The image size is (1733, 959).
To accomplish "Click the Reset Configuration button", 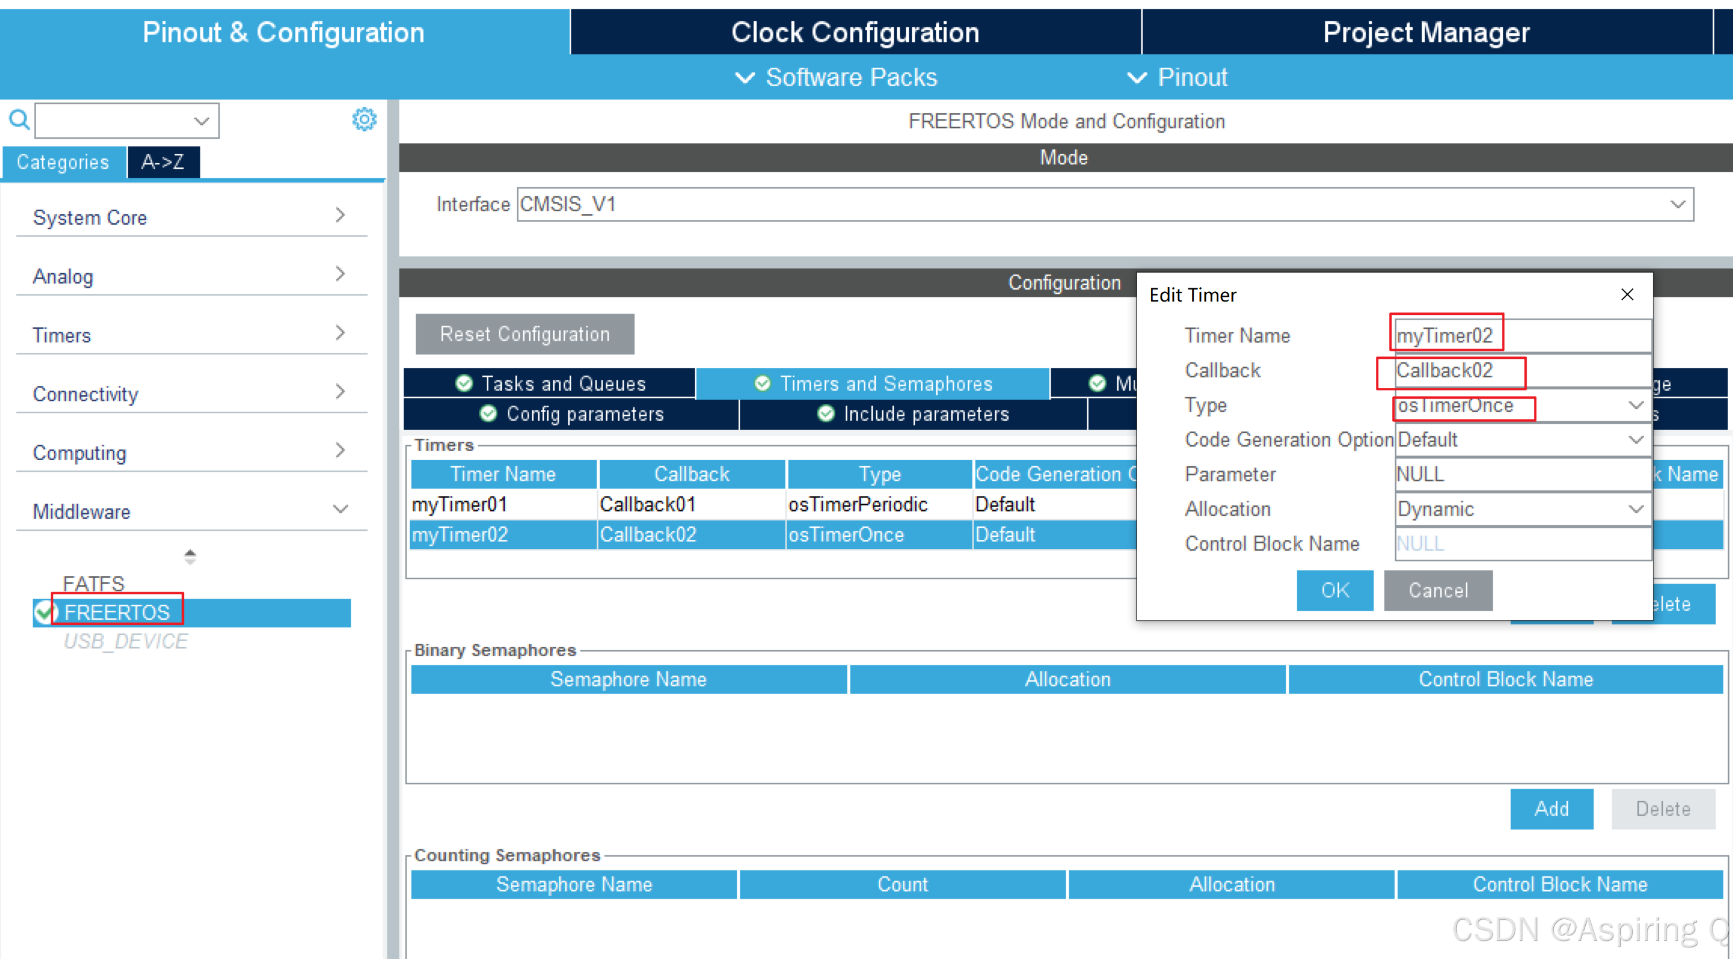I will 525,334.
